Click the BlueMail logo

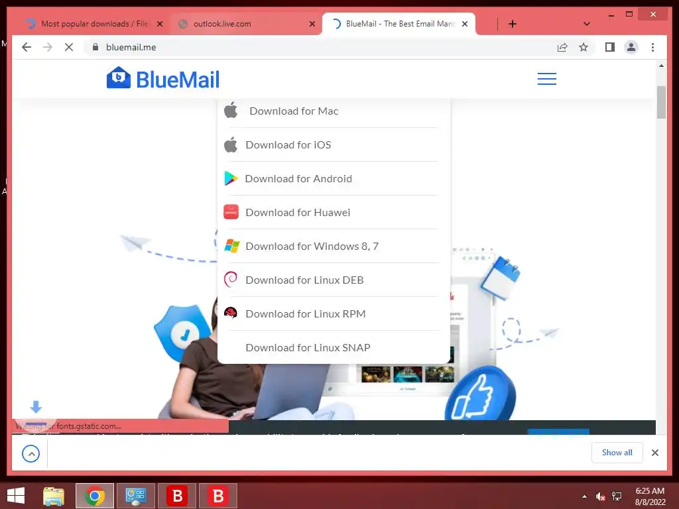[163, 79]
